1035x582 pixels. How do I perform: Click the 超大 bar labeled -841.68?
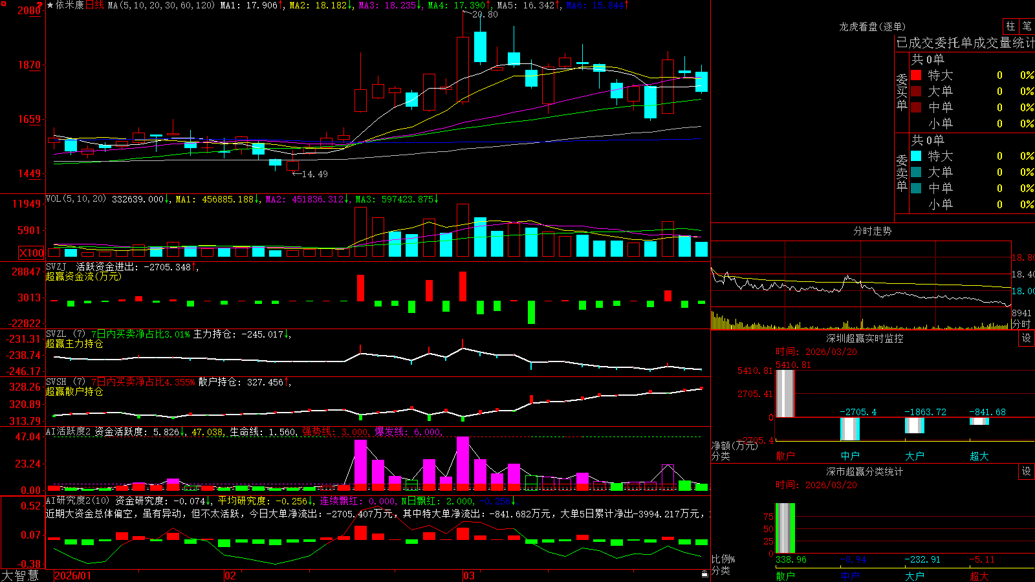pos(979,421)
